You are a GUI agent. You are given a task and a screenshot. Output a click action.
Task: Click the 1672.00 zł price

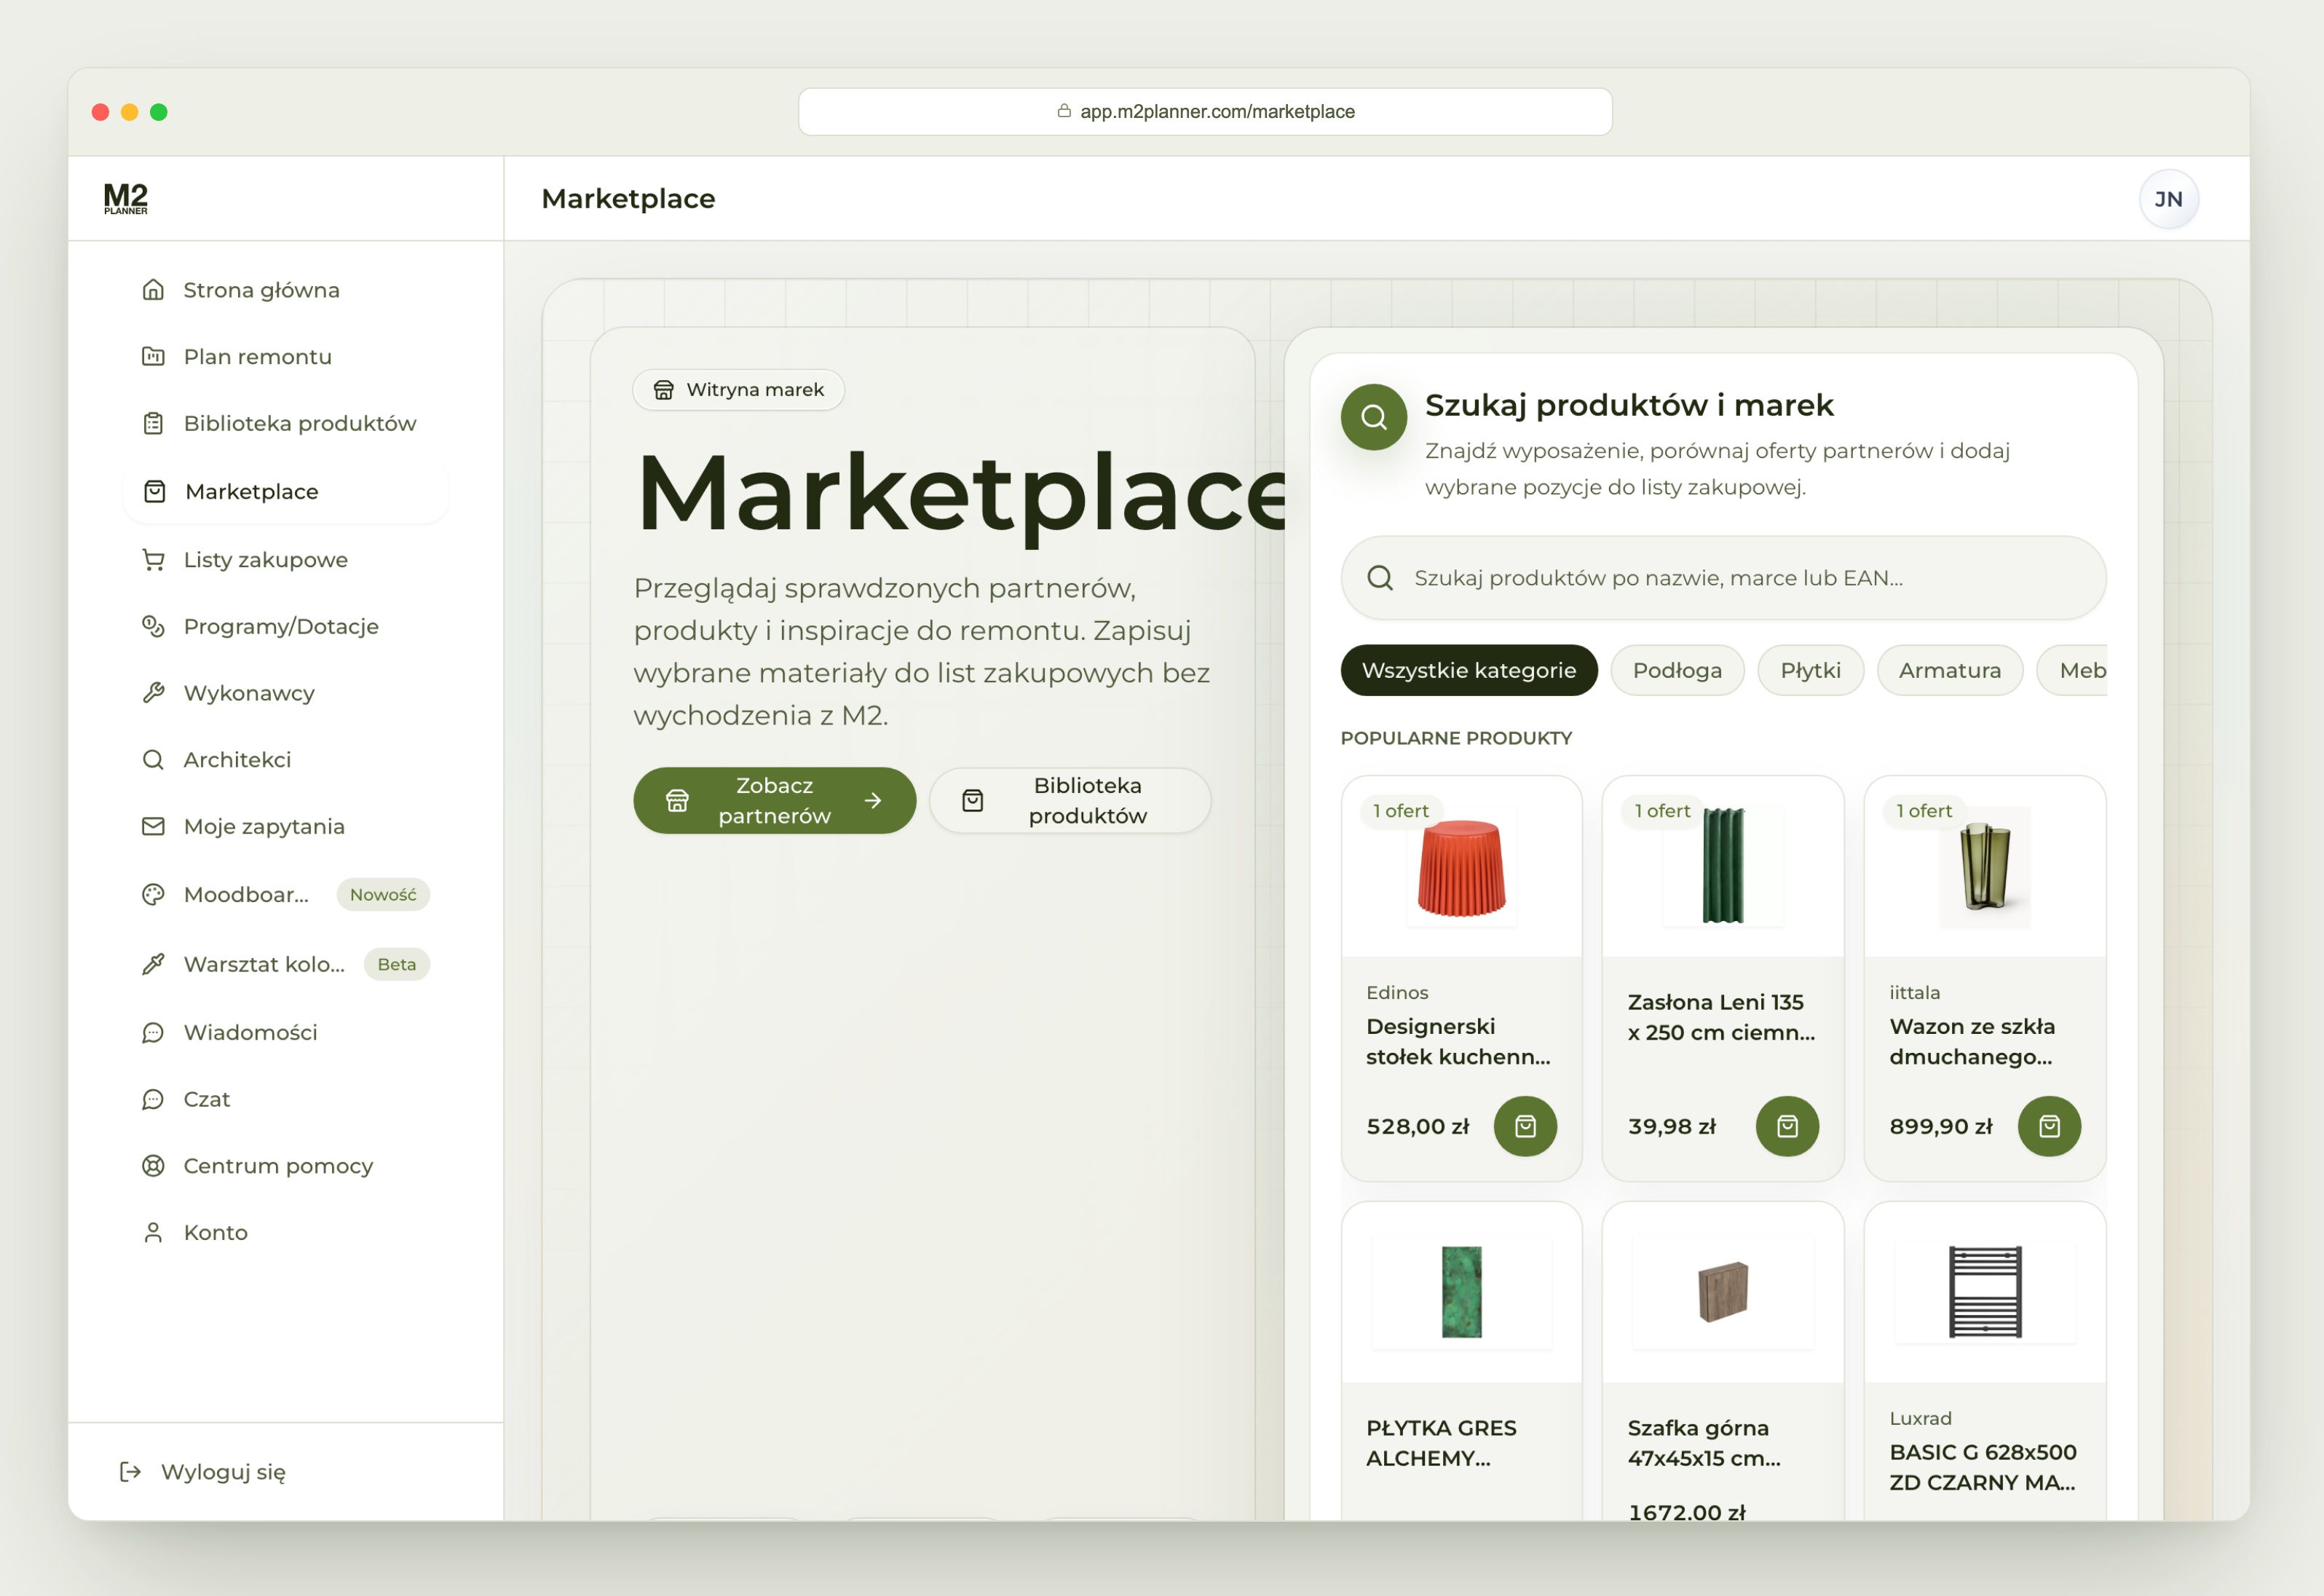1686,1511
